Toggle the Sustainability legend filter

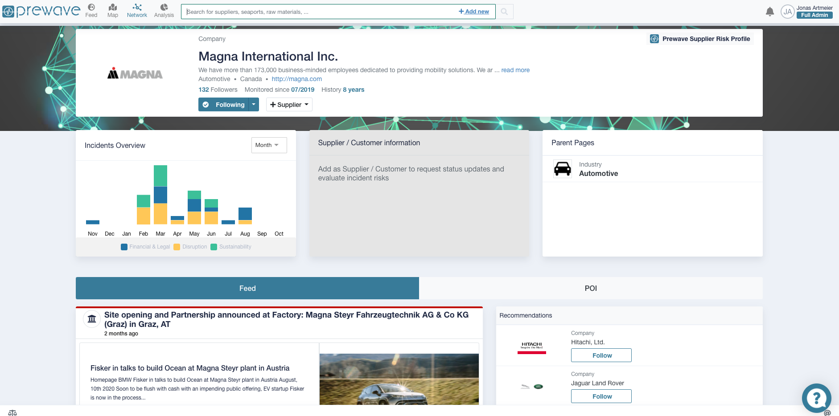tap(230, 246)
